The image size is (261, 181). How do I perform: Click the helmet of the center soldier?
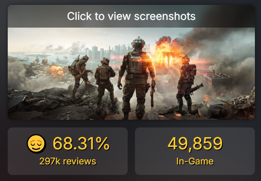point(138,42)
